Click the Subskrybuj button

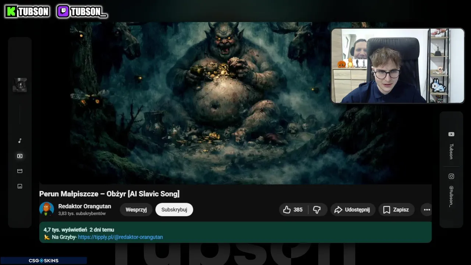(x=174, y=209)
